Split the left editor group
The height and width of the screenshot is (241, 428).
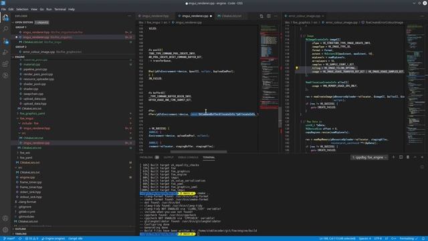click(269, 16)
